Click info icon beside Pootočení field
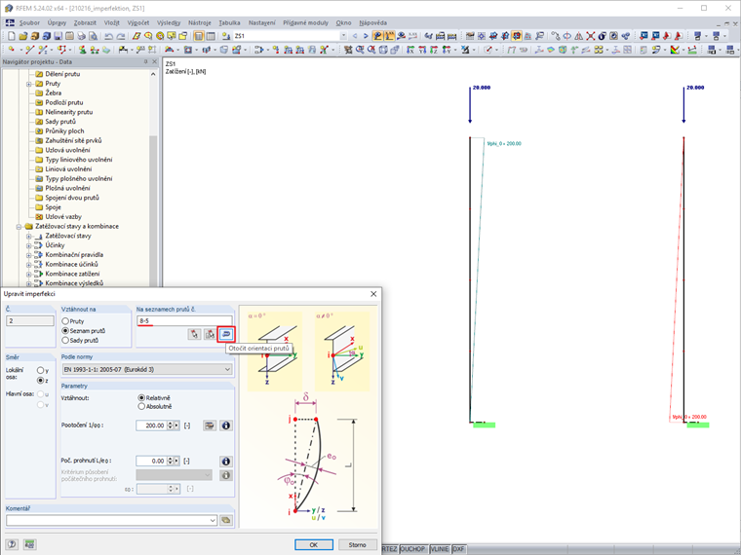741x555 pixels. (226, 425)
